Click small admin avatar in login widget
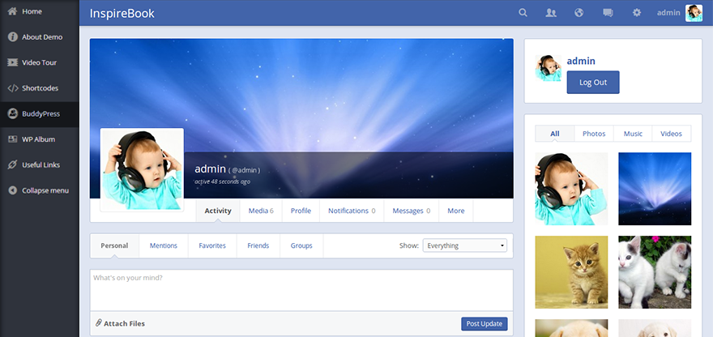The image size is (713, 337). pyautogui.click(x=548, y=68)
